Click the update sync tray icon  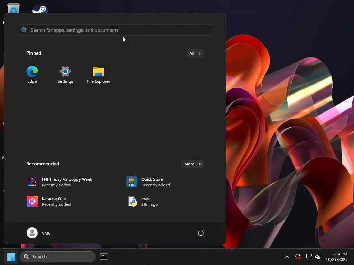pyautogui.click(x=298, y=257)
